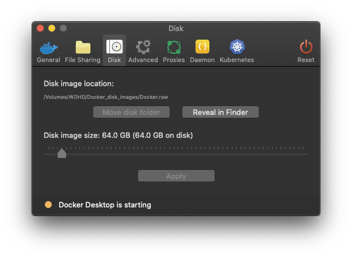Click the red Reset power icon
The height and width of the screenshot is (258, 352).
pyautogui.click(x=306, y=47)
